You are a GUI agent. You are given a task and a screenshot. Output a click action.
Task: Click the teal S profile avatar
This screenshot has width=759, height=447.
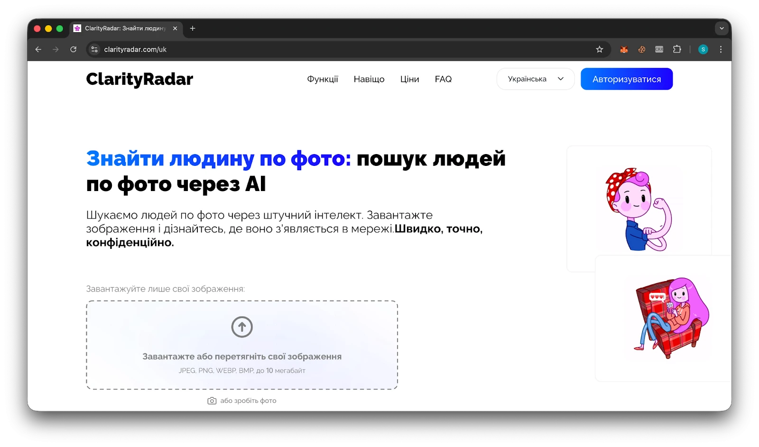click(x=703, y=49)
